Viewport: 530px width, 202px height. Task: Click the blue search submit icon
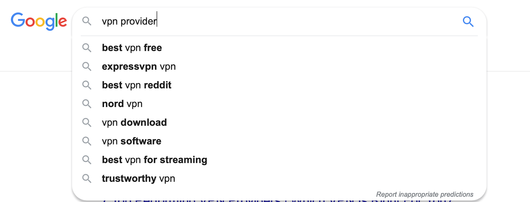tap(468, 22)
